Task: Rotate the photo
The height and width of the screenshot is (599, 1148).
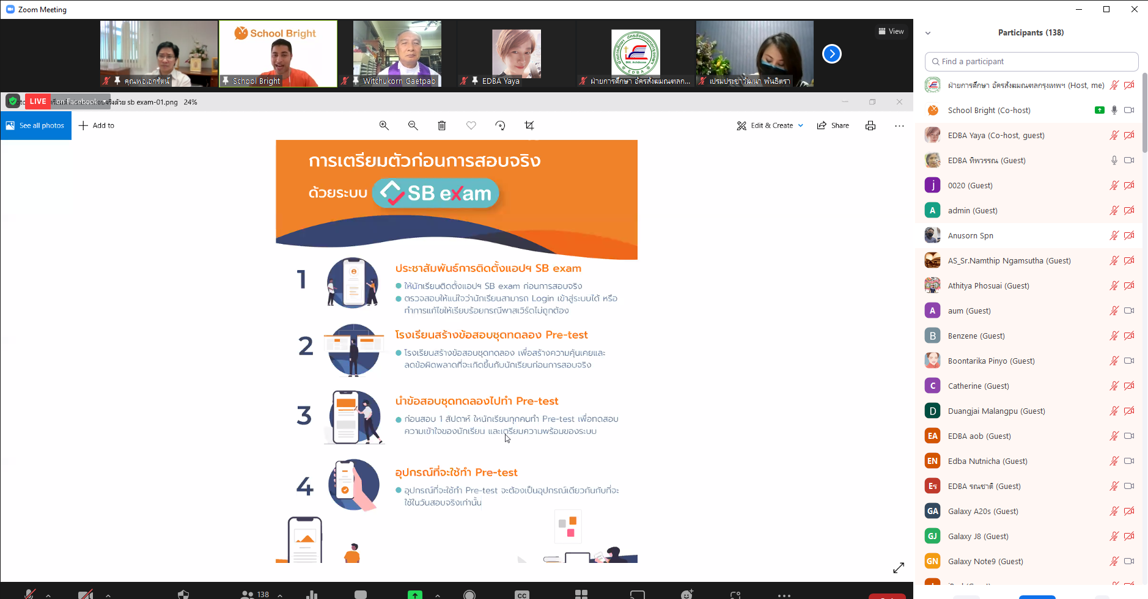Action: [x=500, y=125]
